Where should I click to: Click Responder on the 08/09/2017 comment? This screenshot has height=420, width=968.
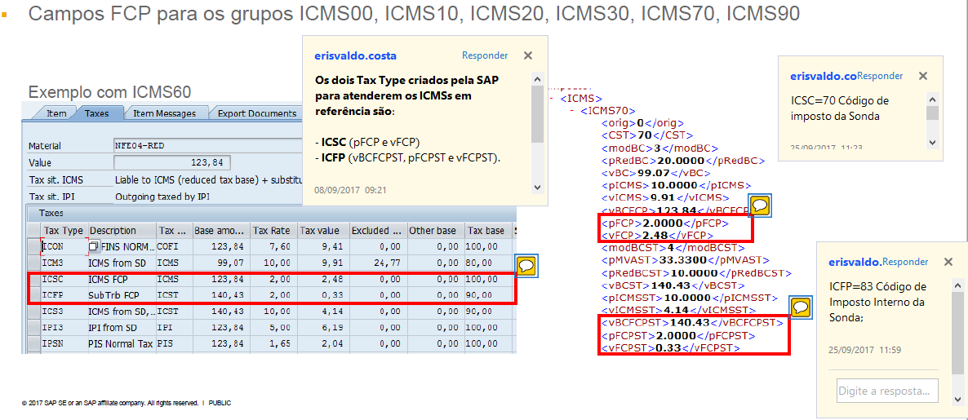[485, 55]
